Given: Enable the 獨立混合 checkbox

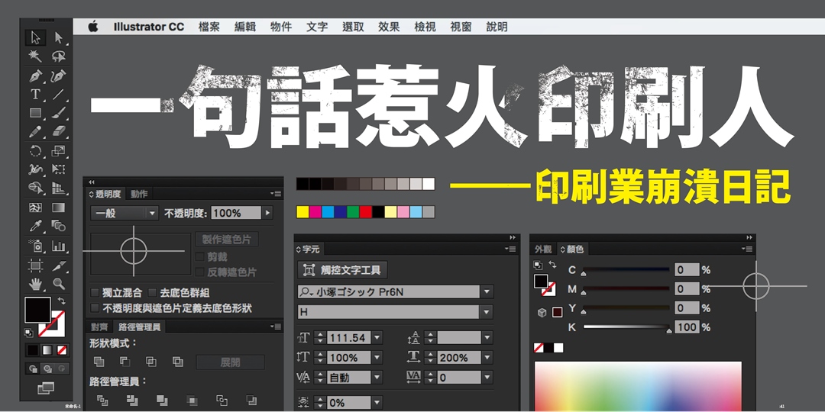Looking at the screenshot, I should [x=95, y=292].
